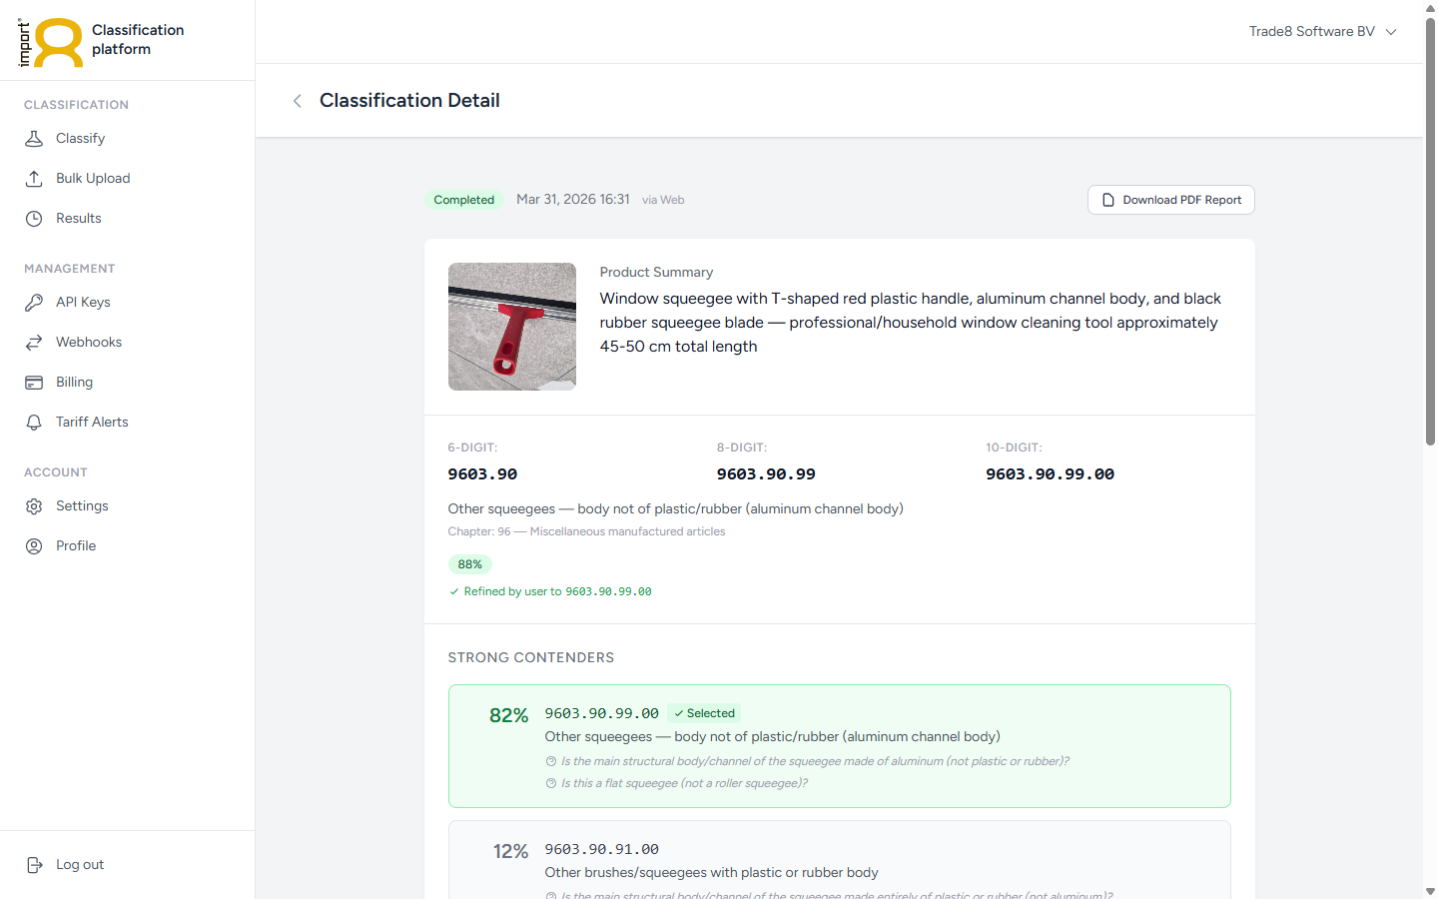
Task: Open the window squeegee product thumbnail
Action: [511, 327]
